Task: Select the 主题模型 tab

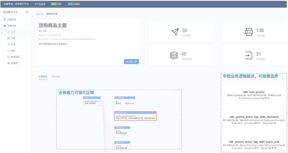Action: [43, 77]
